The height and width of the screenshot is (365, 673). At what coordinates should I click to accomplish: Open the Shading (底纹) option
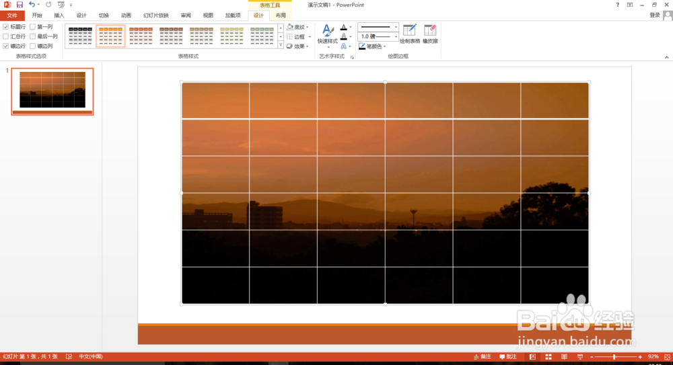point(298,27)
